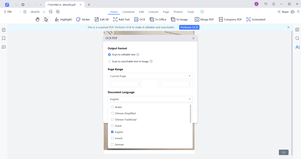Check the Chinese Traditional language box
Viewport: 301px width, 159px height.
tap(112, 119)
